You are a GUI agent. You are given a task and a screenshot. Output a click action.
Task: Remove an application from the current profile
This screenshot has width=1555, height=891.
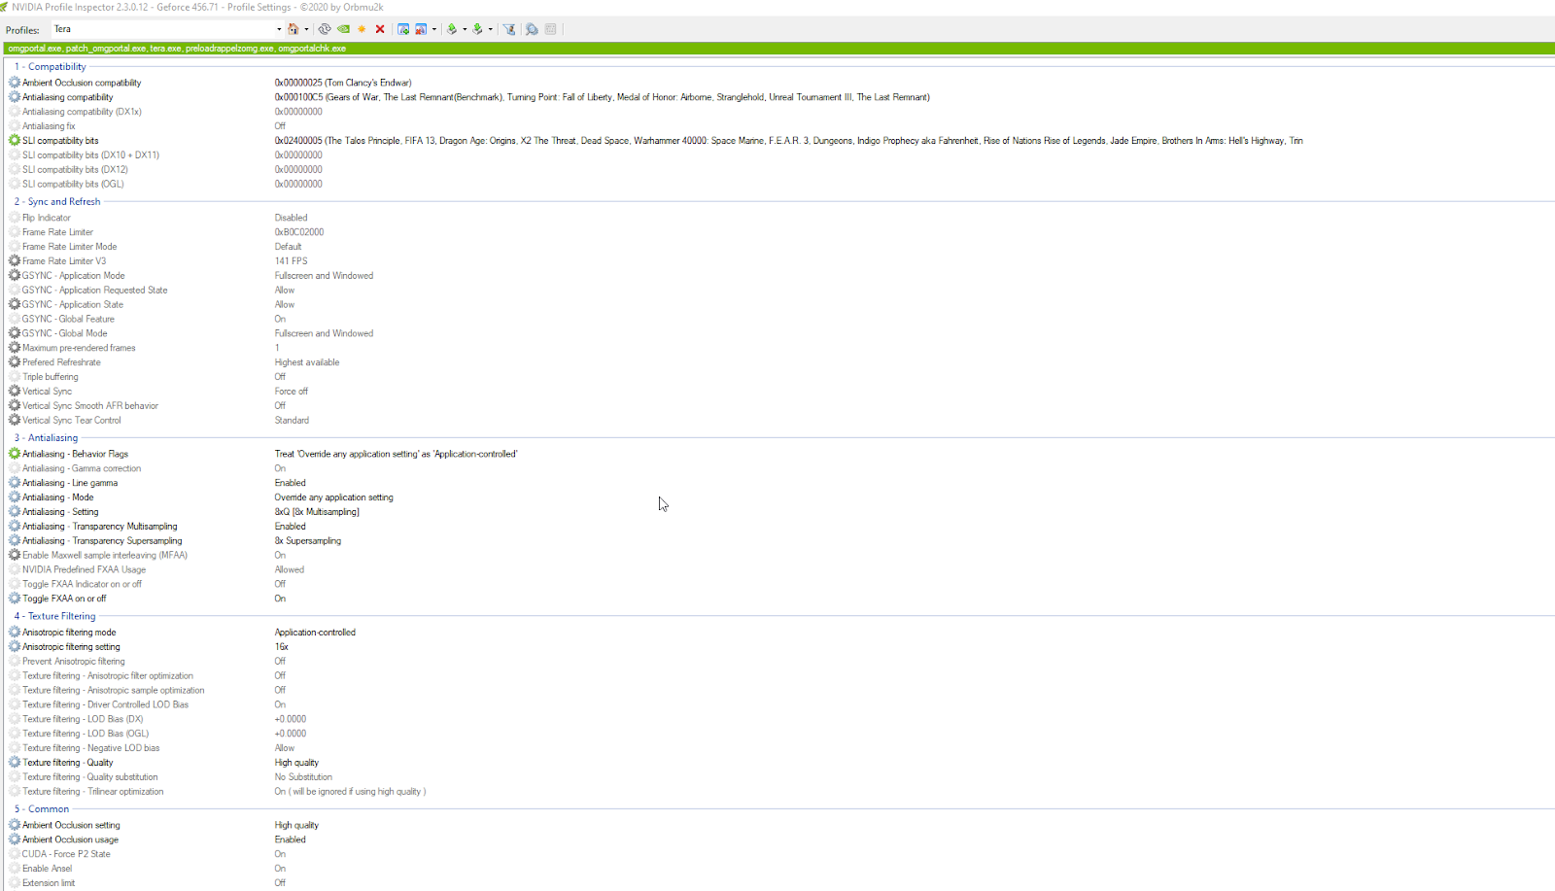pos(421,29)
